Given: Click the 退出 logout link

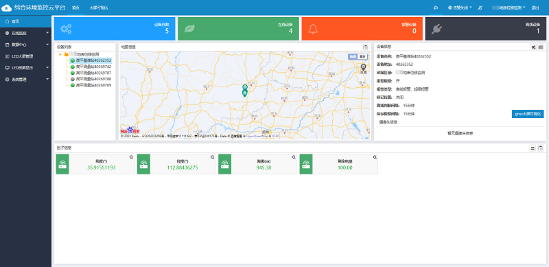Looking at the screenshot, I should coord(535,8).
